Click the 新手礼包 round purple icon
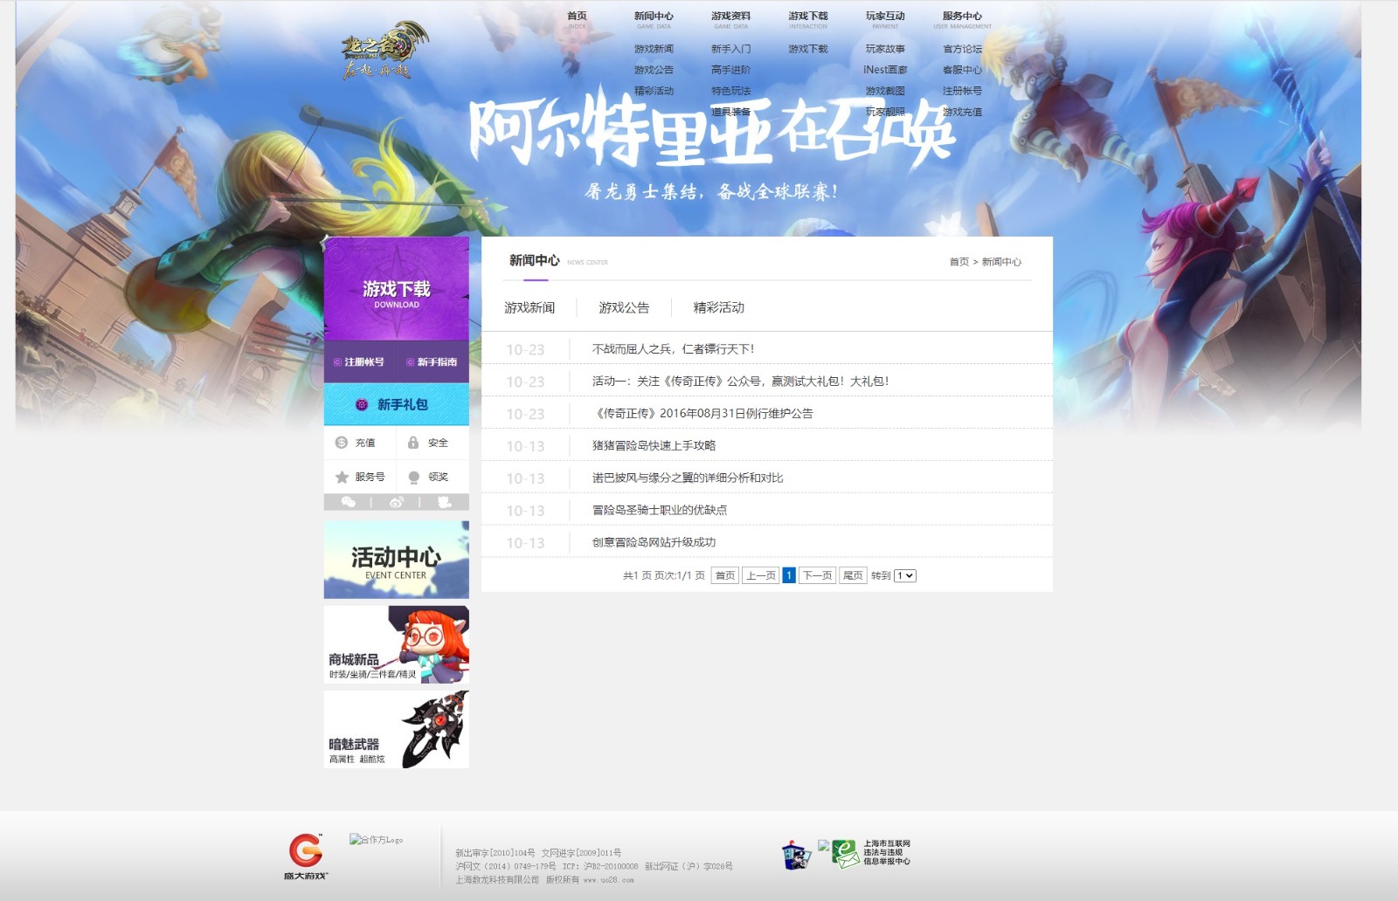 [362, 404]
